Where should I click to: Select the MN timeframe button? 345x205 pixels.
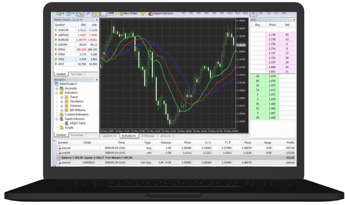284,13
